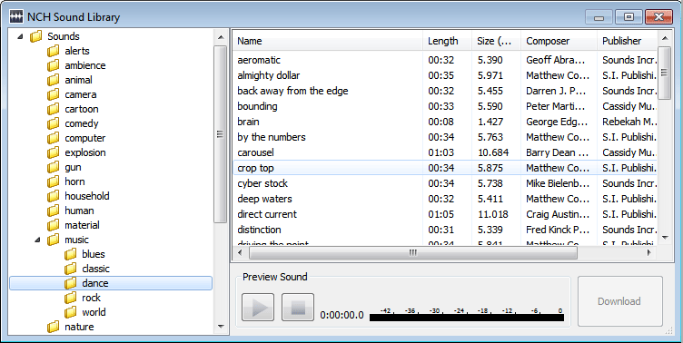Select the rock folder icon

click(x=70, y=298)
